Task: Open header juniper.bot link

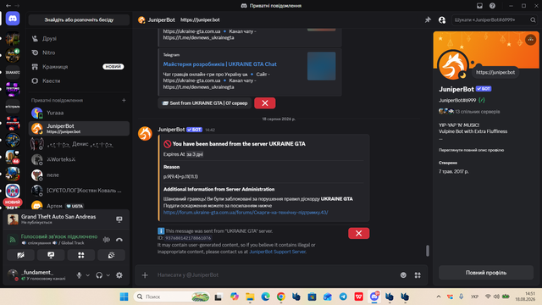Action: point(200,19)
